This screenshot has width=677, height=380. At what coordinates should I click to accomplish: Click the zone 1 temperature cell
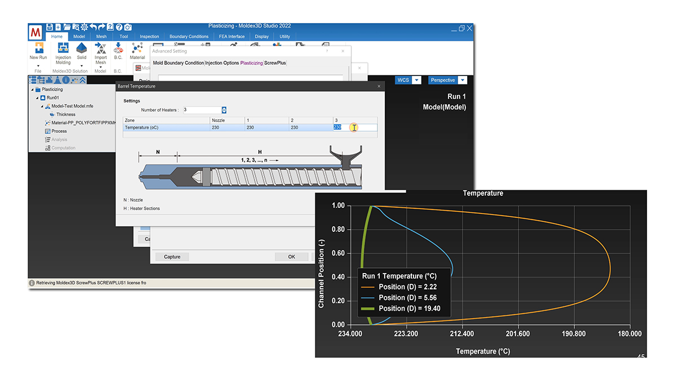266,127
